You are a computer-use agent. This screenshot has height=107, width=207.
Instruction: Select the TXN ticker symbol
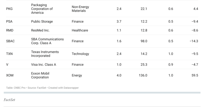(9, 54)
